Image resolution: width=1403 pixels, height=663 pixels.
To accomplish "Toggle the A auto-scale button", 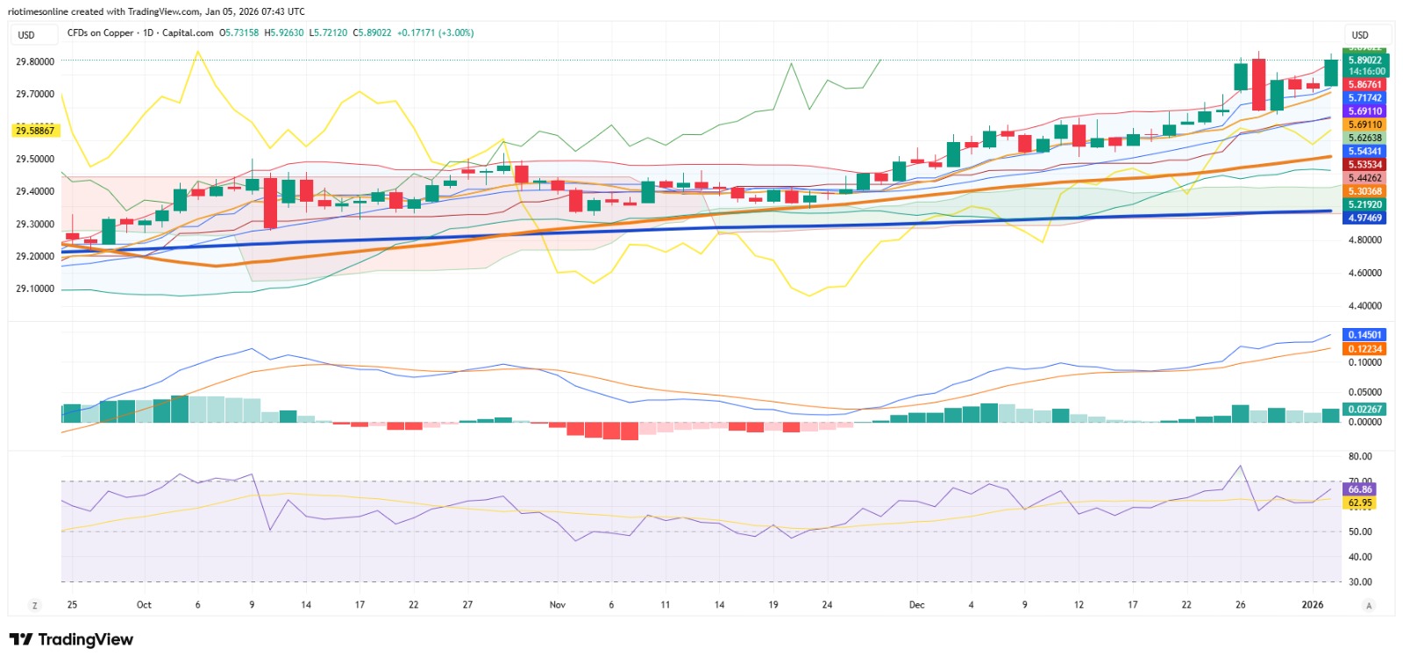I will tap(1369, 605).
